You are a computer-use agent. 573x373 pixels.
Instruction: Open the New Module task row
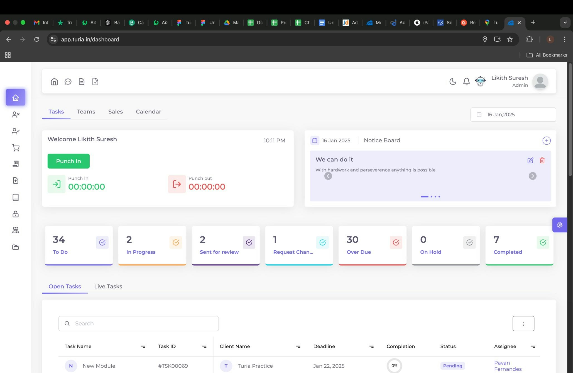click(x=299, y=365)
